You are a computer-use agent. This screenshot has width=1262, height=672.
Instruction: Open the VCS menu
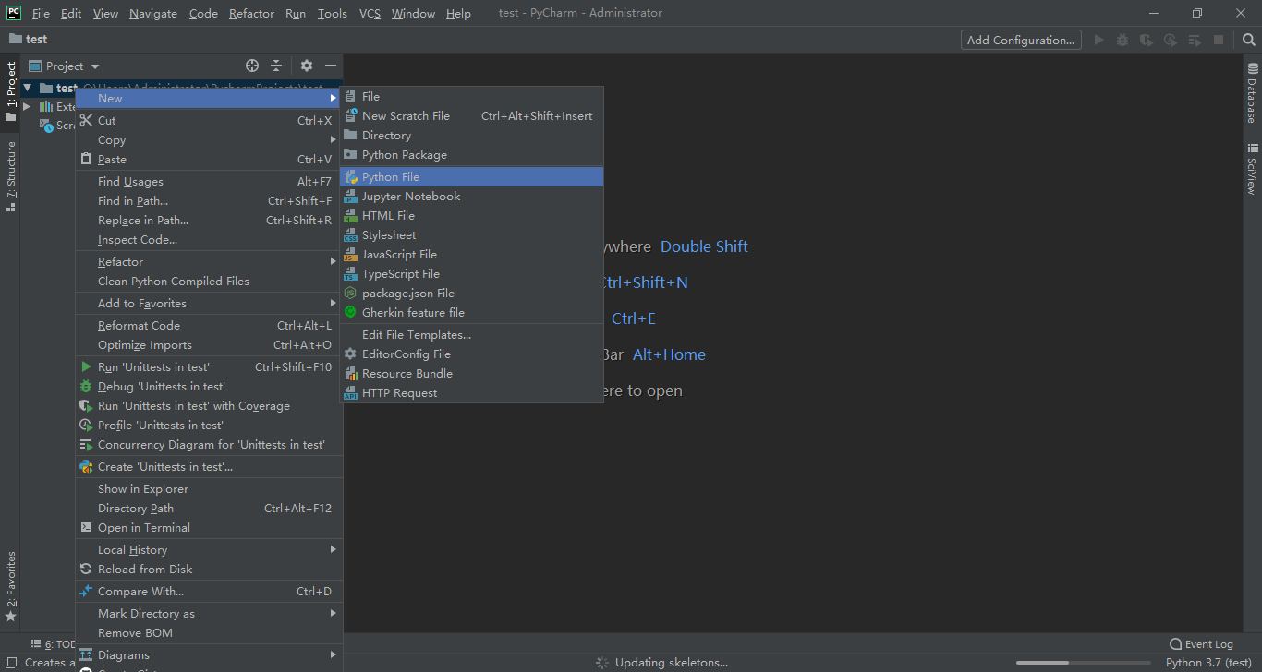point(370,13)
